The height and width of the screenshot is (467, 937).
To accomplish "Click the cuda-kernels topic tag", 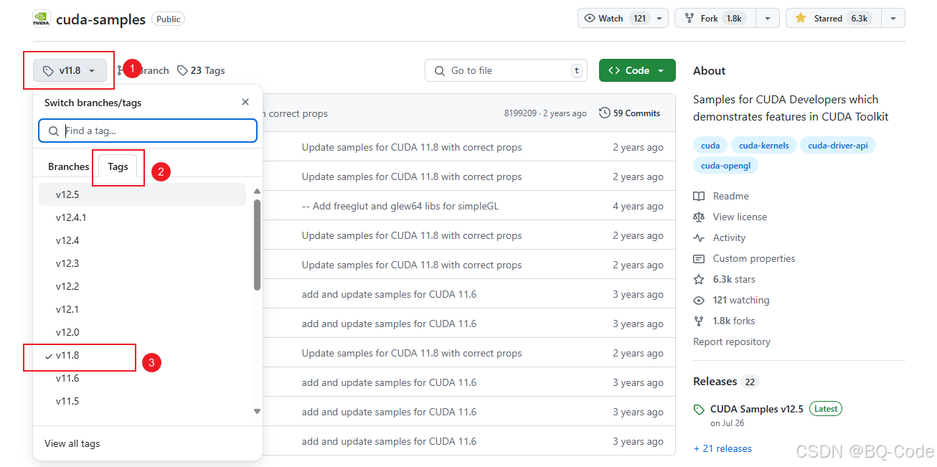I will point(763,145).
